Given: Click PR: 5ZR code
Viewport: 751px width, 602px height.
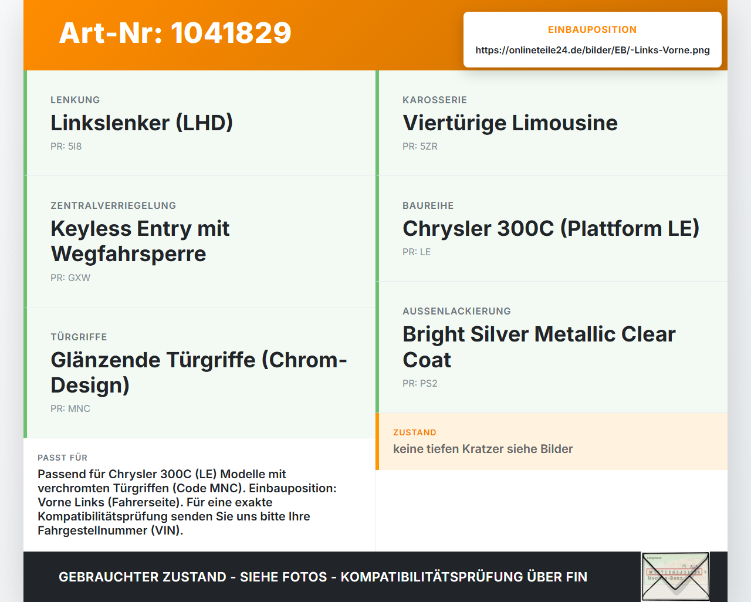Looking at the screenshot, I should [420, 146].
